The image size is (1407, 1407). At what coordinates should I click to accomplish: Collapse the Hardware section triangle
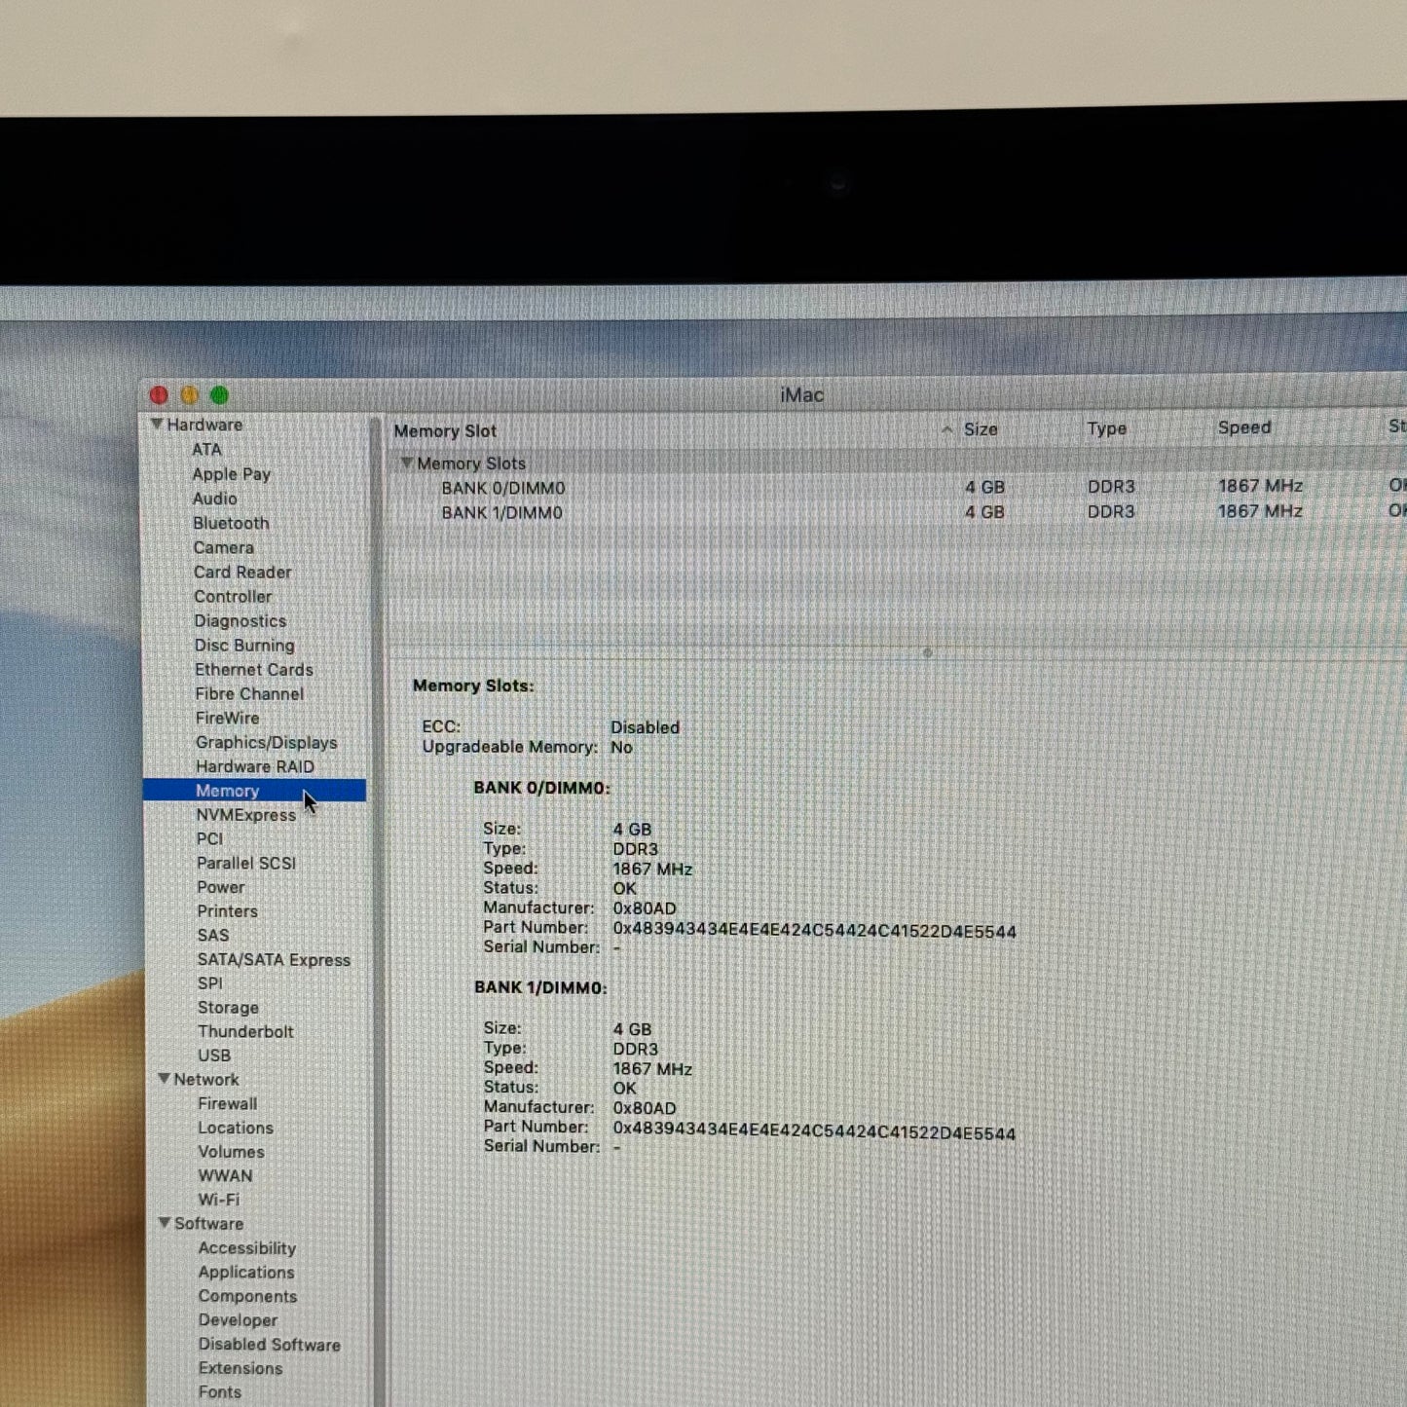tap(157, 425)
